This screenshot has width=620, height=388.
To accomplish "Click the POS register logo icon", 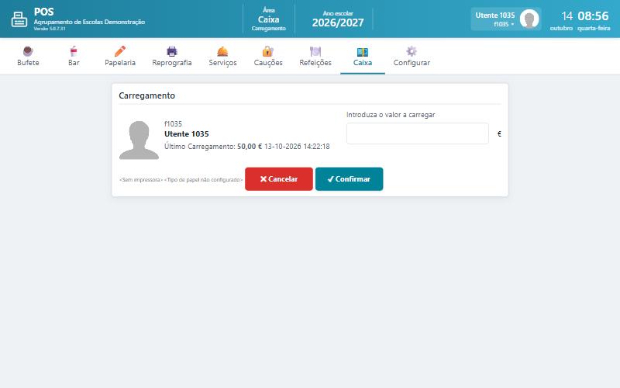I will tap(19, 19).
